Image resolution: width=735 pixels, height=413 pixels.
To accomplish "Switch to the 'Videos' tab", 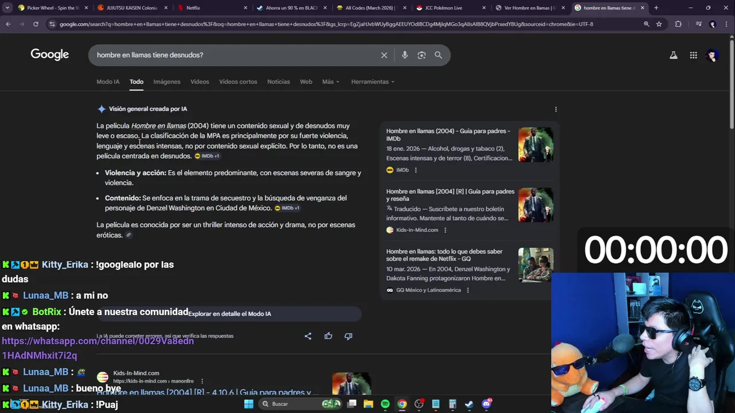I will pyautogui.click(x=200, y=81).
